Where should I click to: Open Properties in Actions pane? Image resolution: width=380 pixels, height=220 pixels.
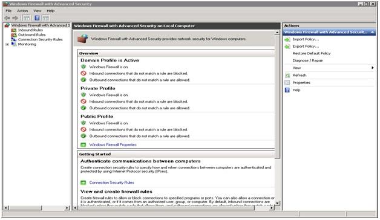point(301,83)
